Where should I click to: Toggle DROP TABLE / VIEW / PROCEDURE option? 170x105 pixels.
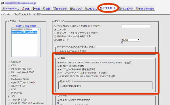coord(58,63)
